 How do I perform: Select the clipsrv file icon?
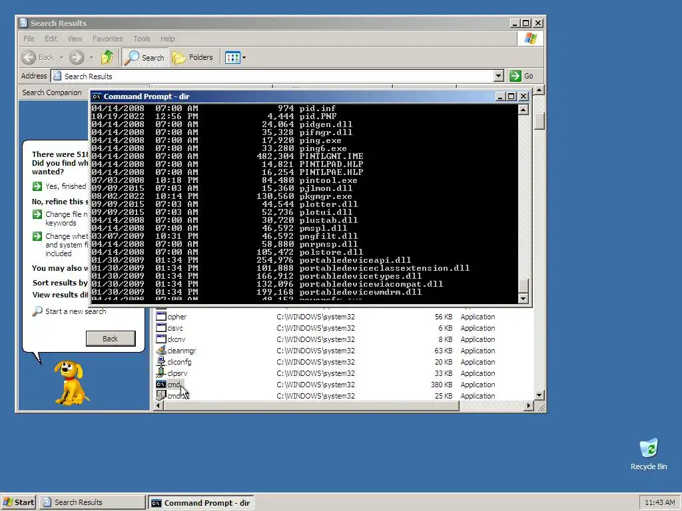point(161,373)
